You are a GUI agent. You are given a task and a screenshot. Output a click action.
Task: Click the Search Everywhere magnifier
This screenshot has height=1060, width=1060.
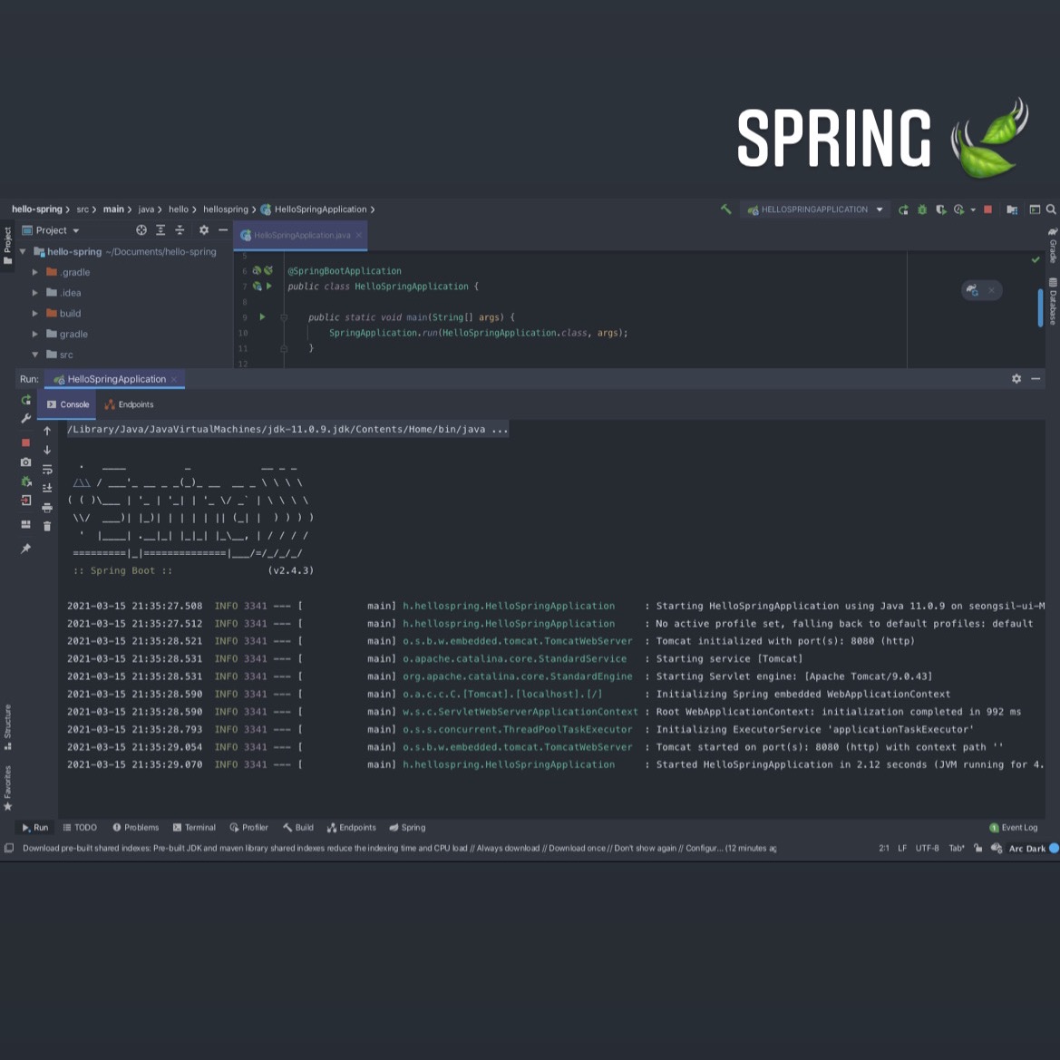[1051, 209]
